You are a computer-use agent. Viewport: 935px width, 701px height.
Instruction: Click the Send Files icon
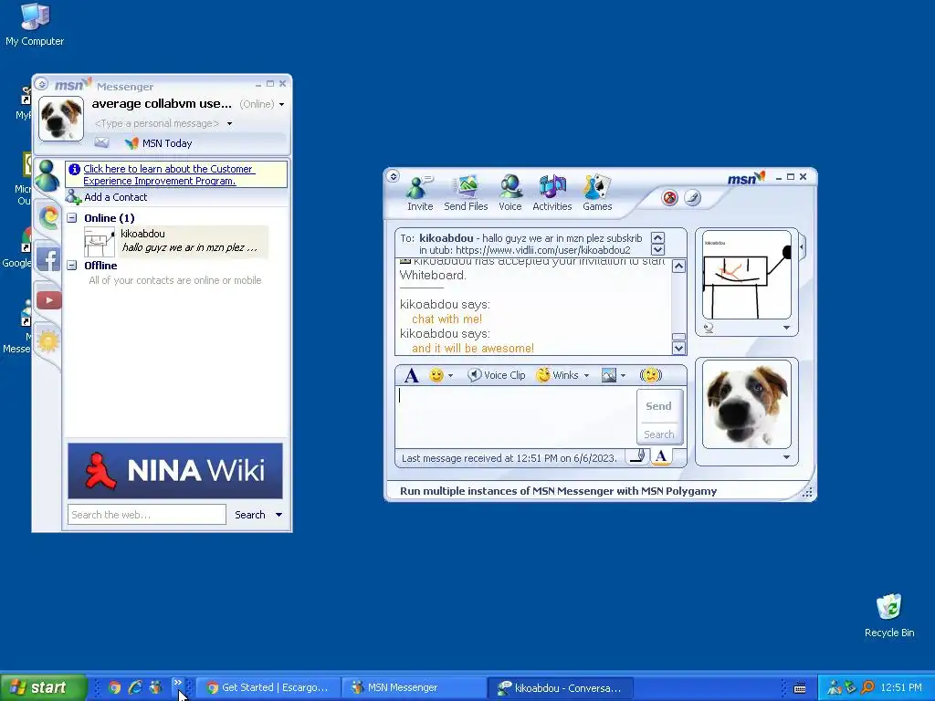[466, 194]
